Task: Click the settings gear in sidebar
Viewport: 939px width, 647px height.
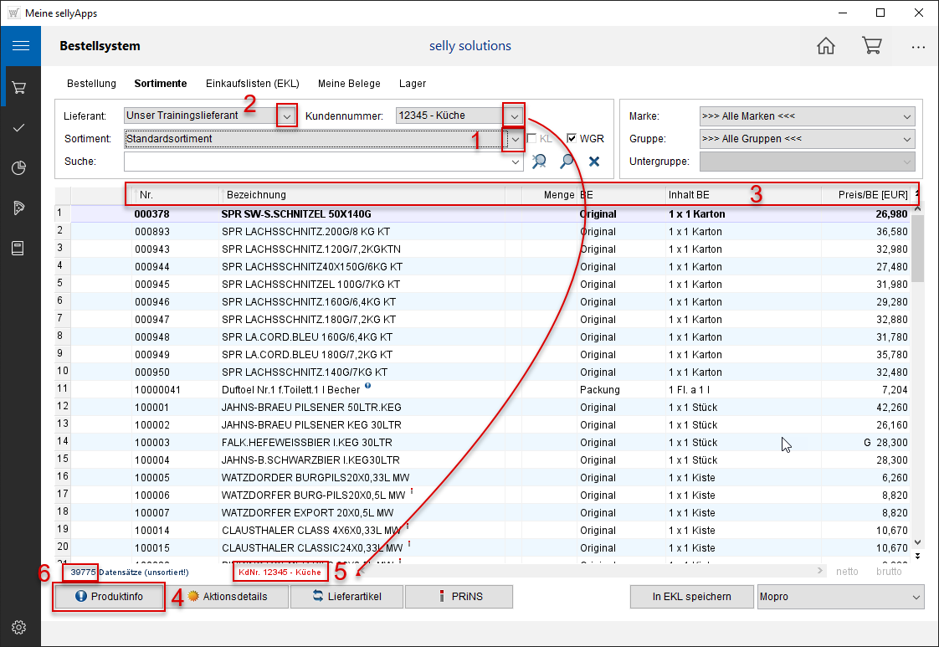Action: 20,627
